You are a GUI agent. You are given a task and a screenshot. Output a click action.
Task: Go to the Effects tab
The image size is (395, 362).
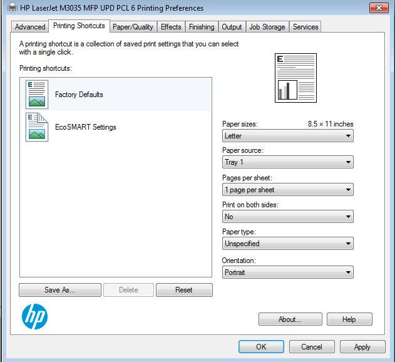(171, 27)
